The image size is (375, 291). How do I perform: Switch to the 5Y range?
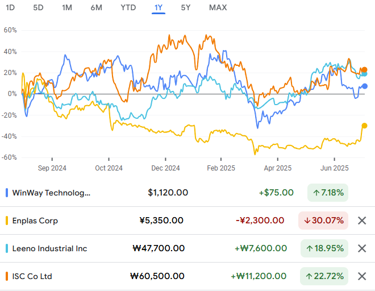(186, 7)
